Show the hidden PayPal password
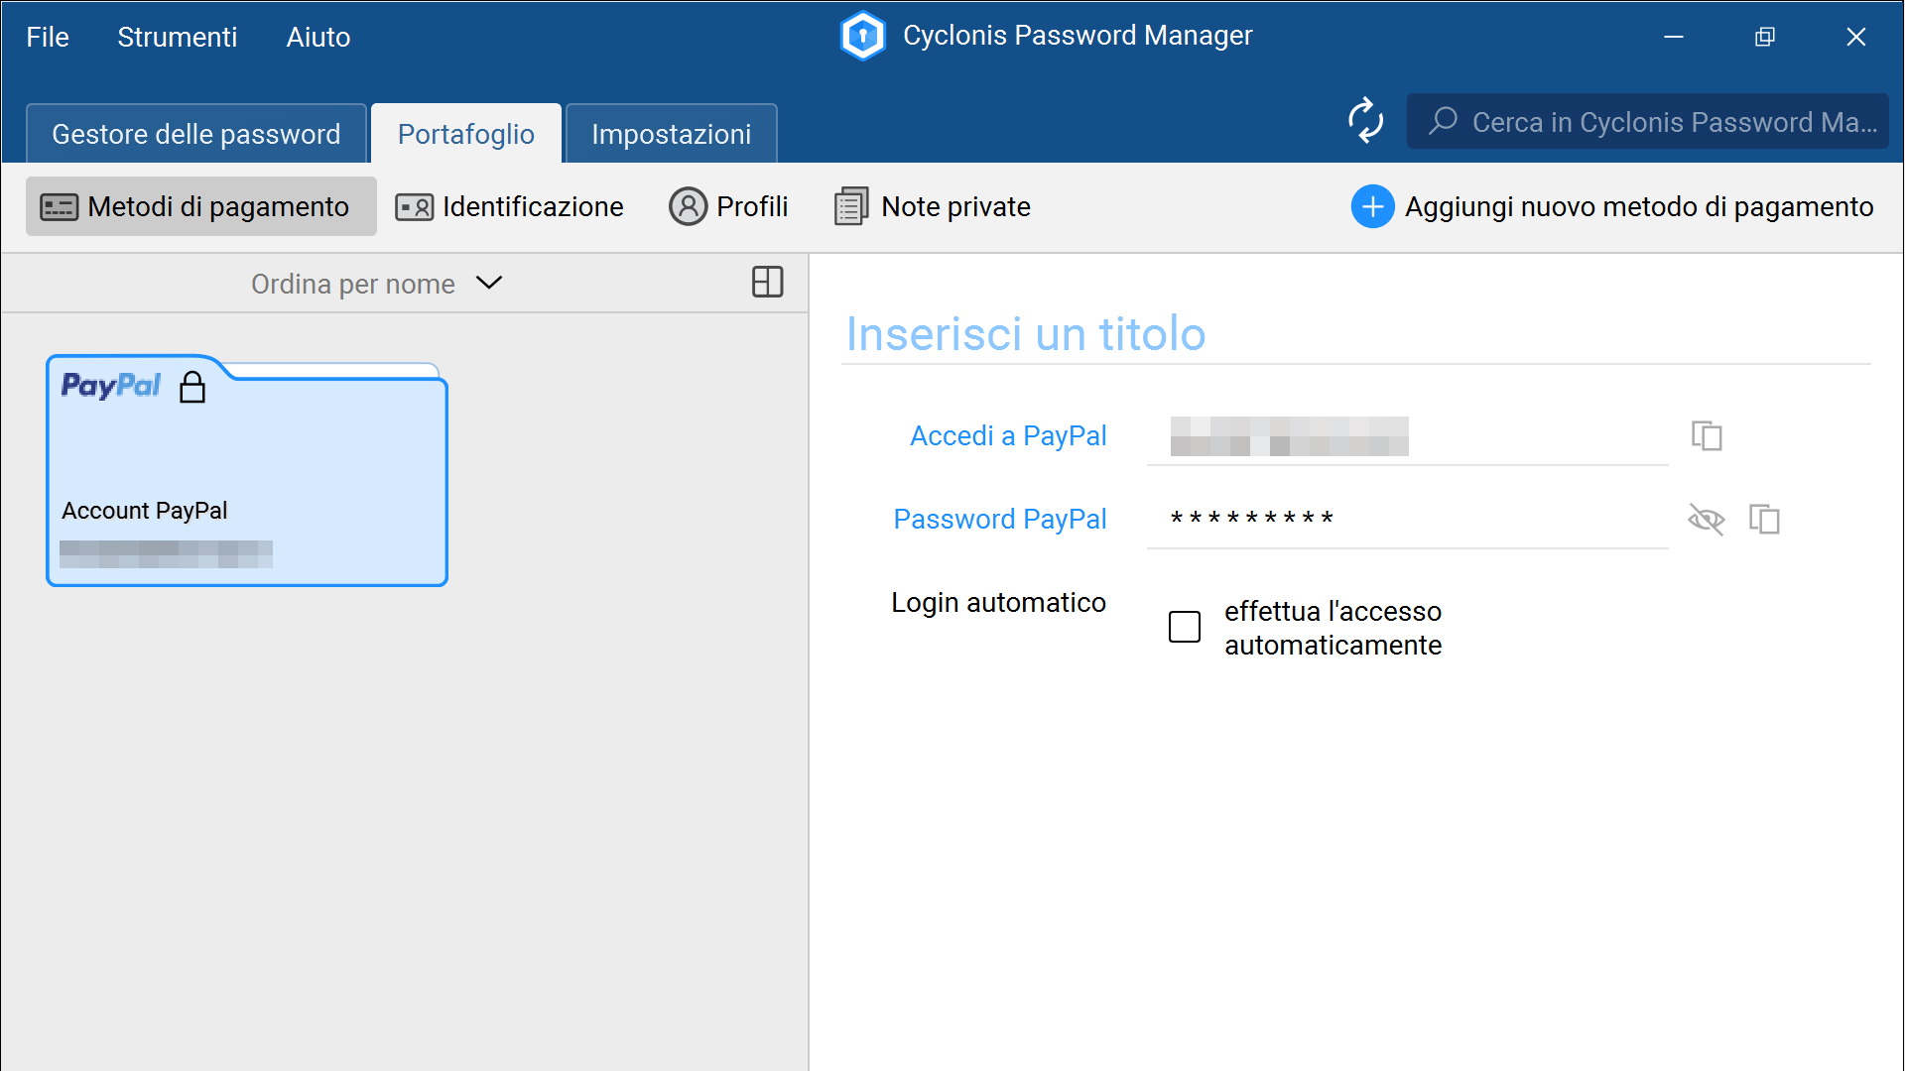Screen dimensions: 1905x1075 coord(1707,519)
